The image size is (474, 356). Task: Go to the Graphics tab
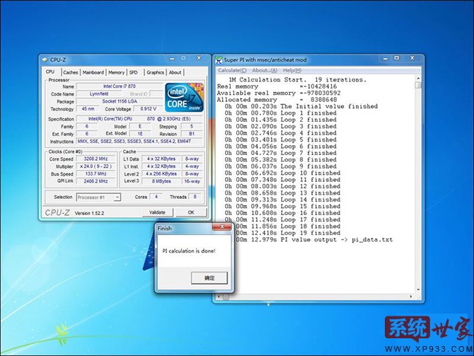click(x=155, y=72)
